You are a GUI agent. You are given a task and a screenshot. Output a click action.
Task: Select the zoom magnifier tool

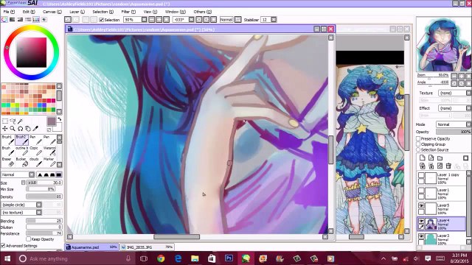point(13,129)
